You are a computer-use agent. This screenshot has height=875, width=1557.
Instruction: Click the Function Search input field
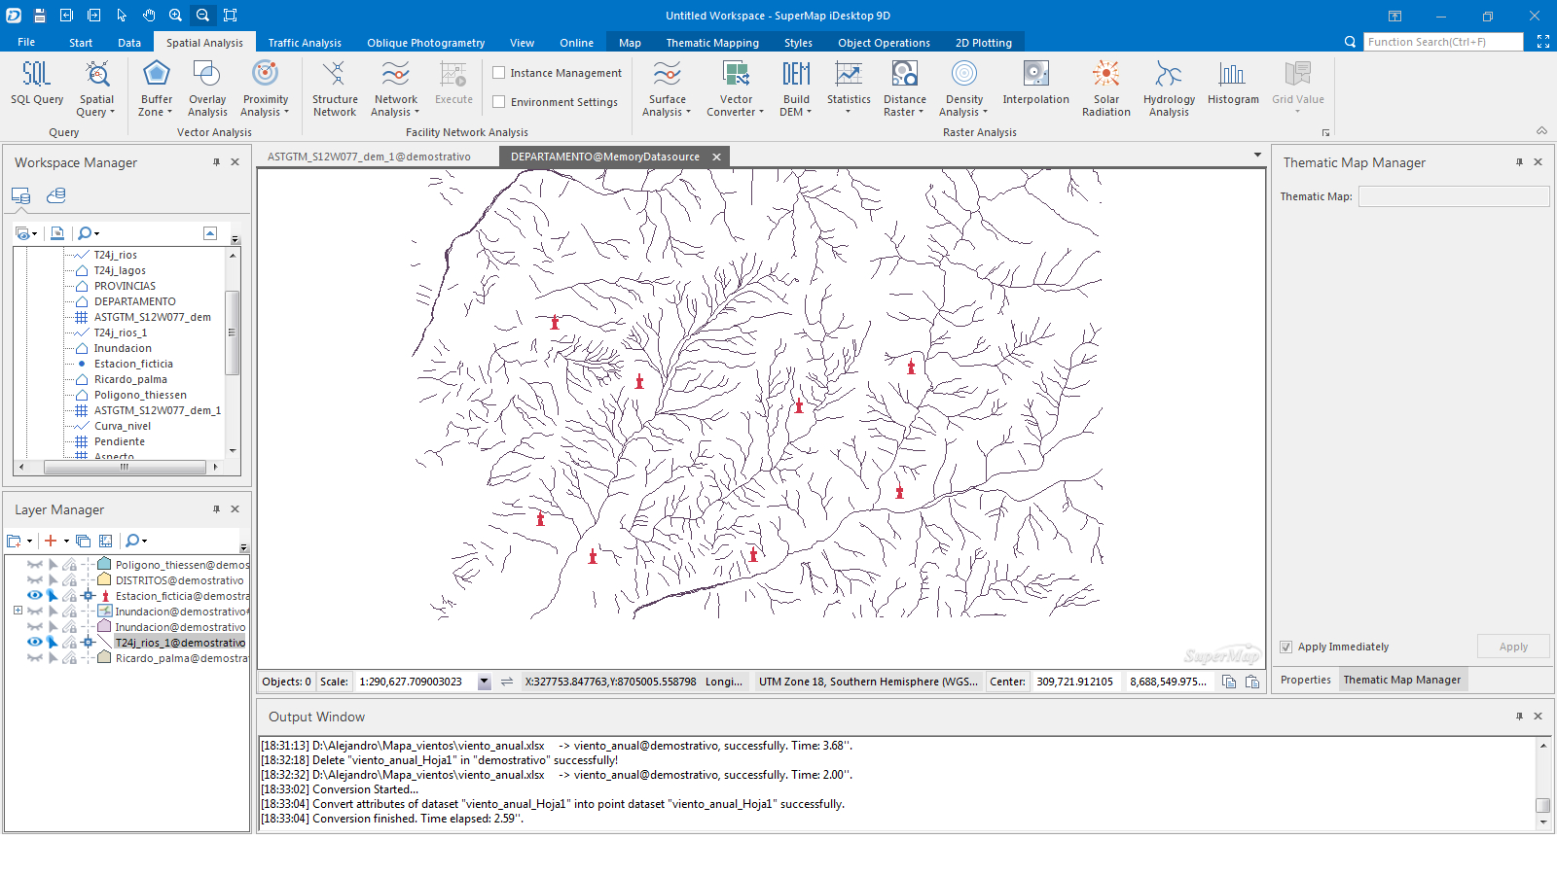[1442, 42]
